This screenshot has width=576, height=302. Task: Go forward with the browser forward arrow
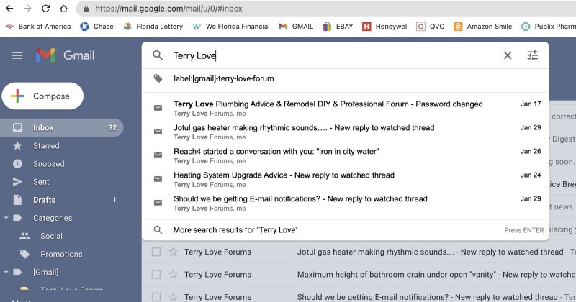tap(27, 9)
